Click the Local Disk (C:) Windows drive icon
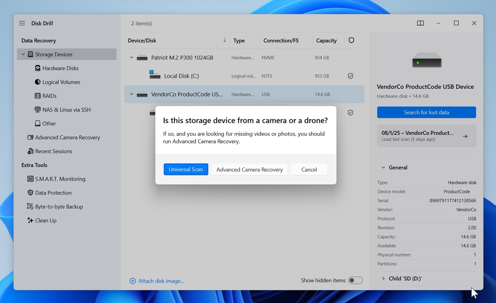The image size is (496, 303). [x=155, y=75]
